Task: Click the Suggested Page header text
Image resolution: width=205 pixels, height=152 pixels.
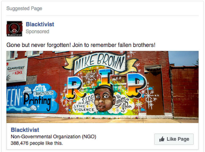Action: point(24,8)
